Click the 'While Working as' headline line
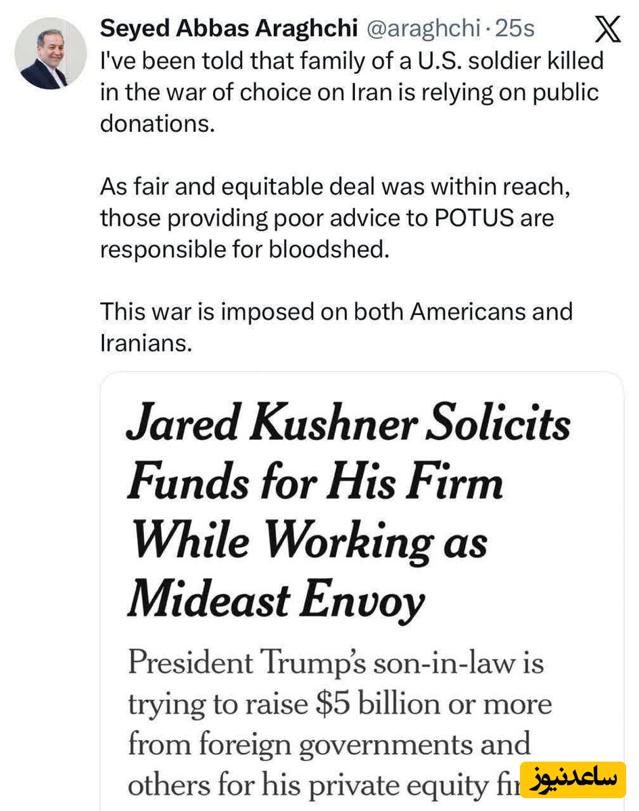 [308, 540]
